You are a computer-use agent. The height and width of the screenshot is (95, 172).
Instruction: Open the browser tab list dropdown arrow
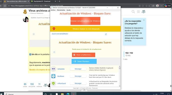click(x=1, y=1)
